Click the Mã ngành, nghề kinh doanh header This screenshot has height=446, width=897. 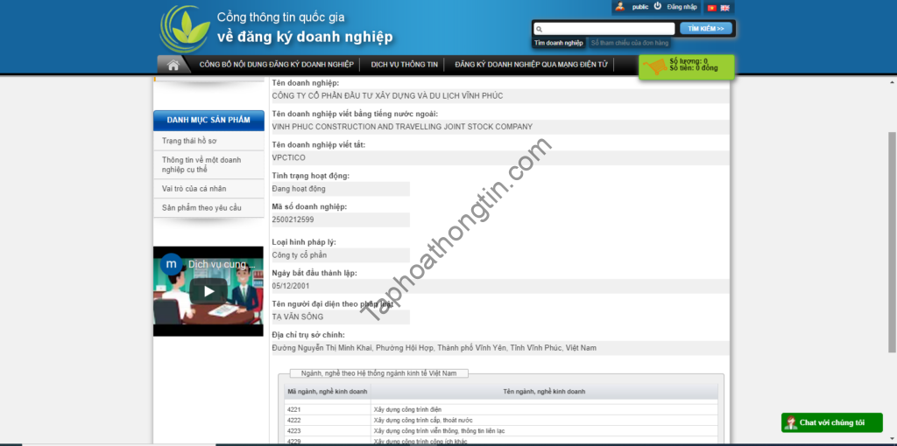tap(328, 392)
